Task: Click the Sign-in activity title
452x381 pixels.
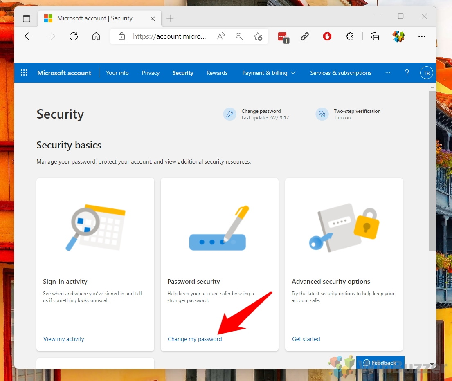Action: [65, 282]
